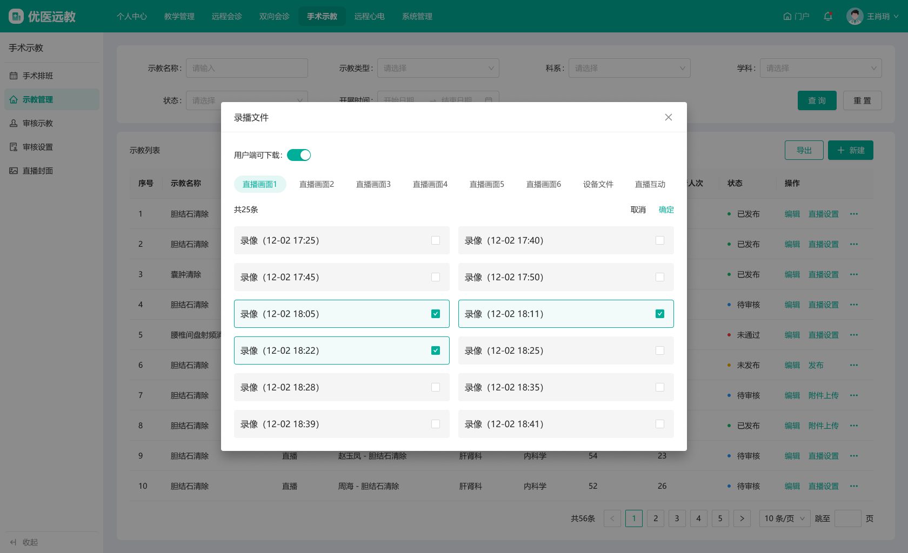The image size is (908, 553).
Task: Uncheck the recording 12-02 18:22 checkbox
Action: pyautogui.click(x=436, y=350)
